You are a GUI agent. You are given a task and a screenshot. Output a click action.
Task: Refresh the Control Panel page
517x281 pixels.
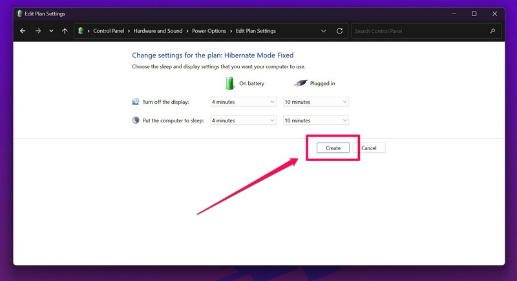click(x=340, y=31)
